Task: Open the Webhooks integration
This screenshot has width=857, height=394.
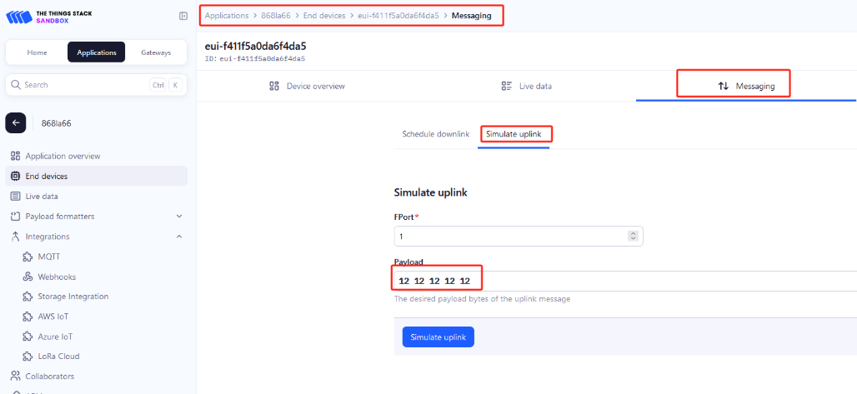Action: [56, 276]
